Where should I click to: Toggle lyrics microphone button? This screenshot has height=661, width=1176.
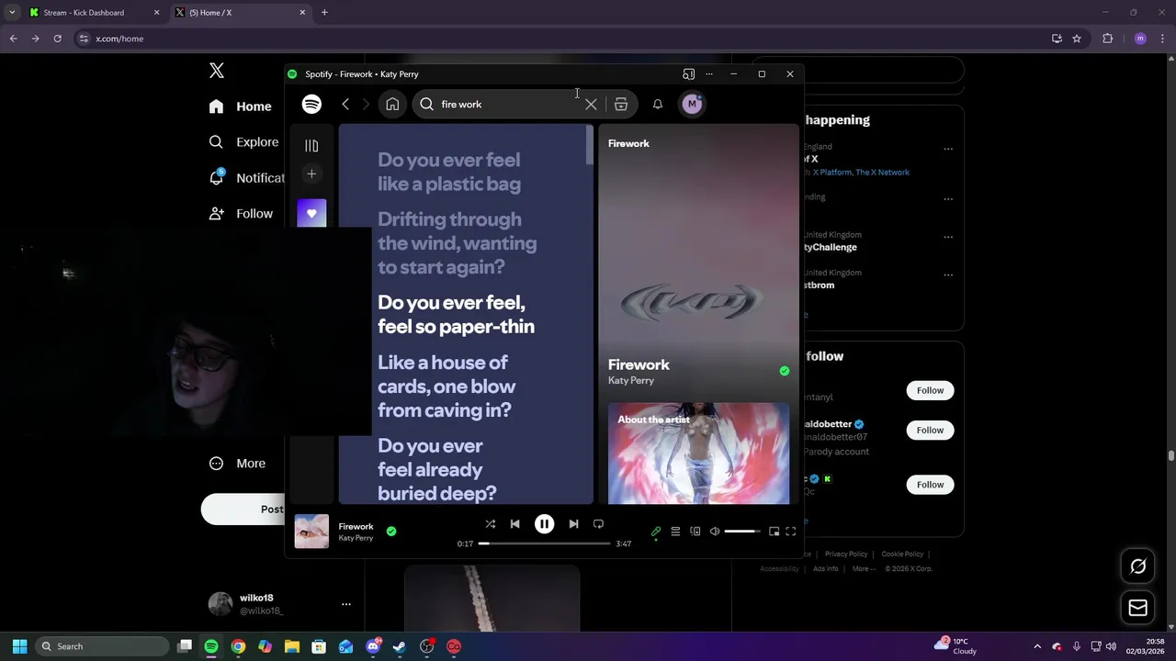point(656,532)
